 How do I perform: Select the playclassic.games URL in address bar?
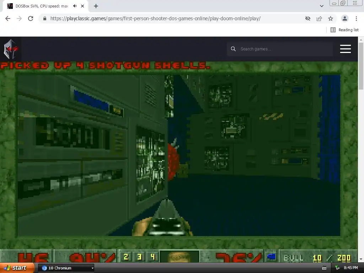point(155,18)
